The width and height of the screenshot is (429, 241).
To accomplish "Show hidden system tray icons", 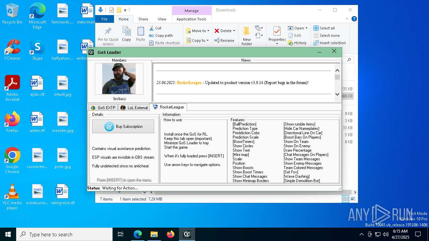I will [361, 234].
